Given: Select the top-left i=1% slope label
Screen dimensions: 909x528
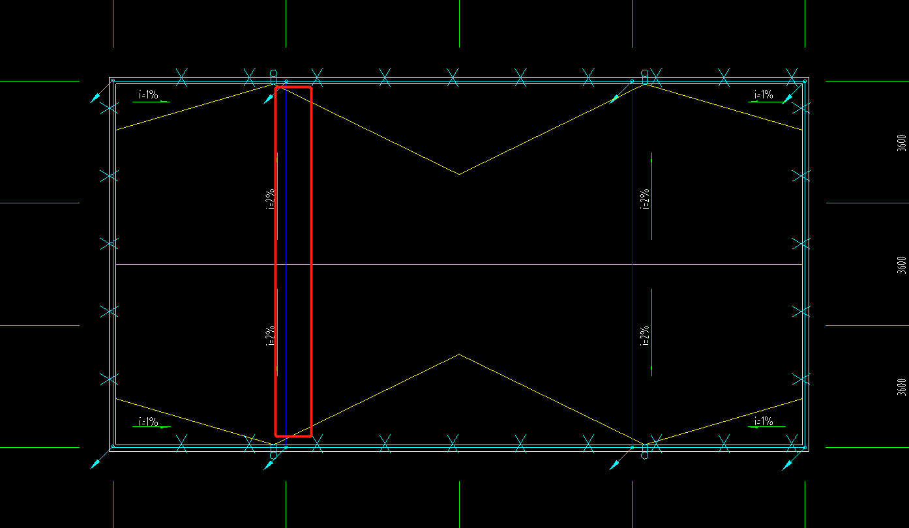Looking at the screenshot, I should click(148, 95).
